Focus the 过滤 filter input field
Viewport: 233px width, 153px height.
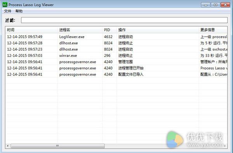[x=124, y=20]
